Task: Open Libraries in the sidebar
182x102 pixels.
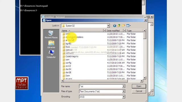Action: pyautogui.click(x=51, y=44)
